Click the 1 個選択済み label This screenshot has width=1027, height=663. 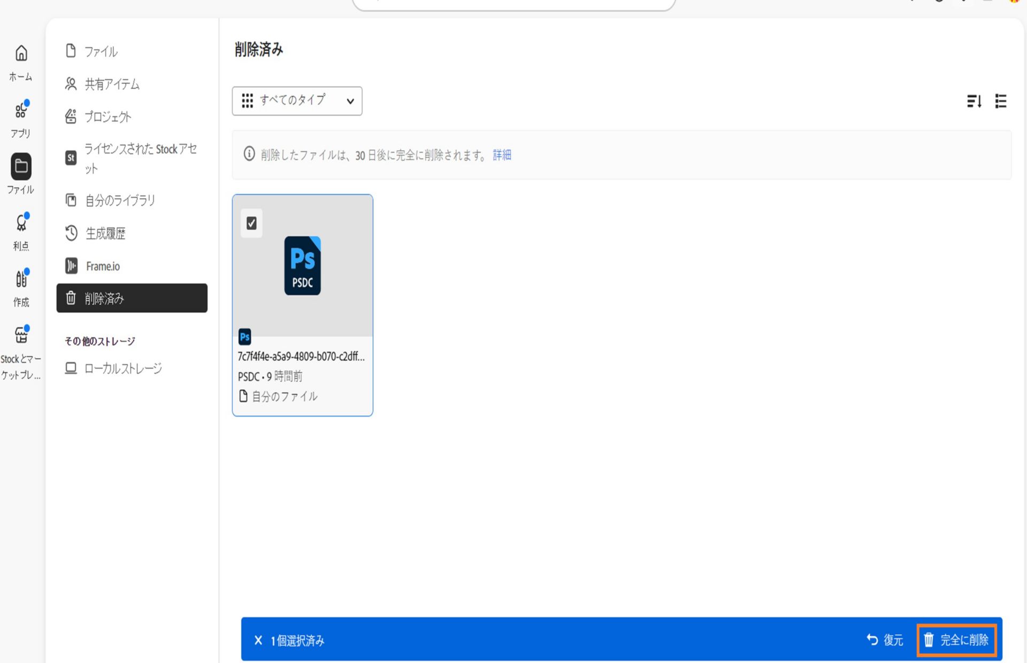point(297,641)
